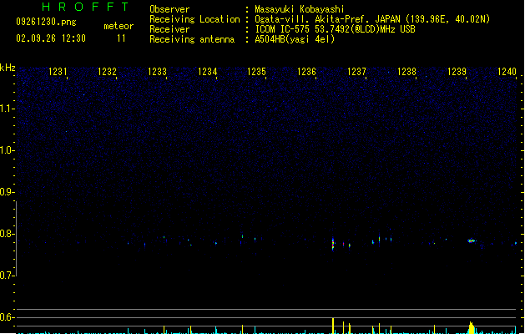Click the meteor label
This screenshot has width=525, height=334.
(x=119, y=26)
